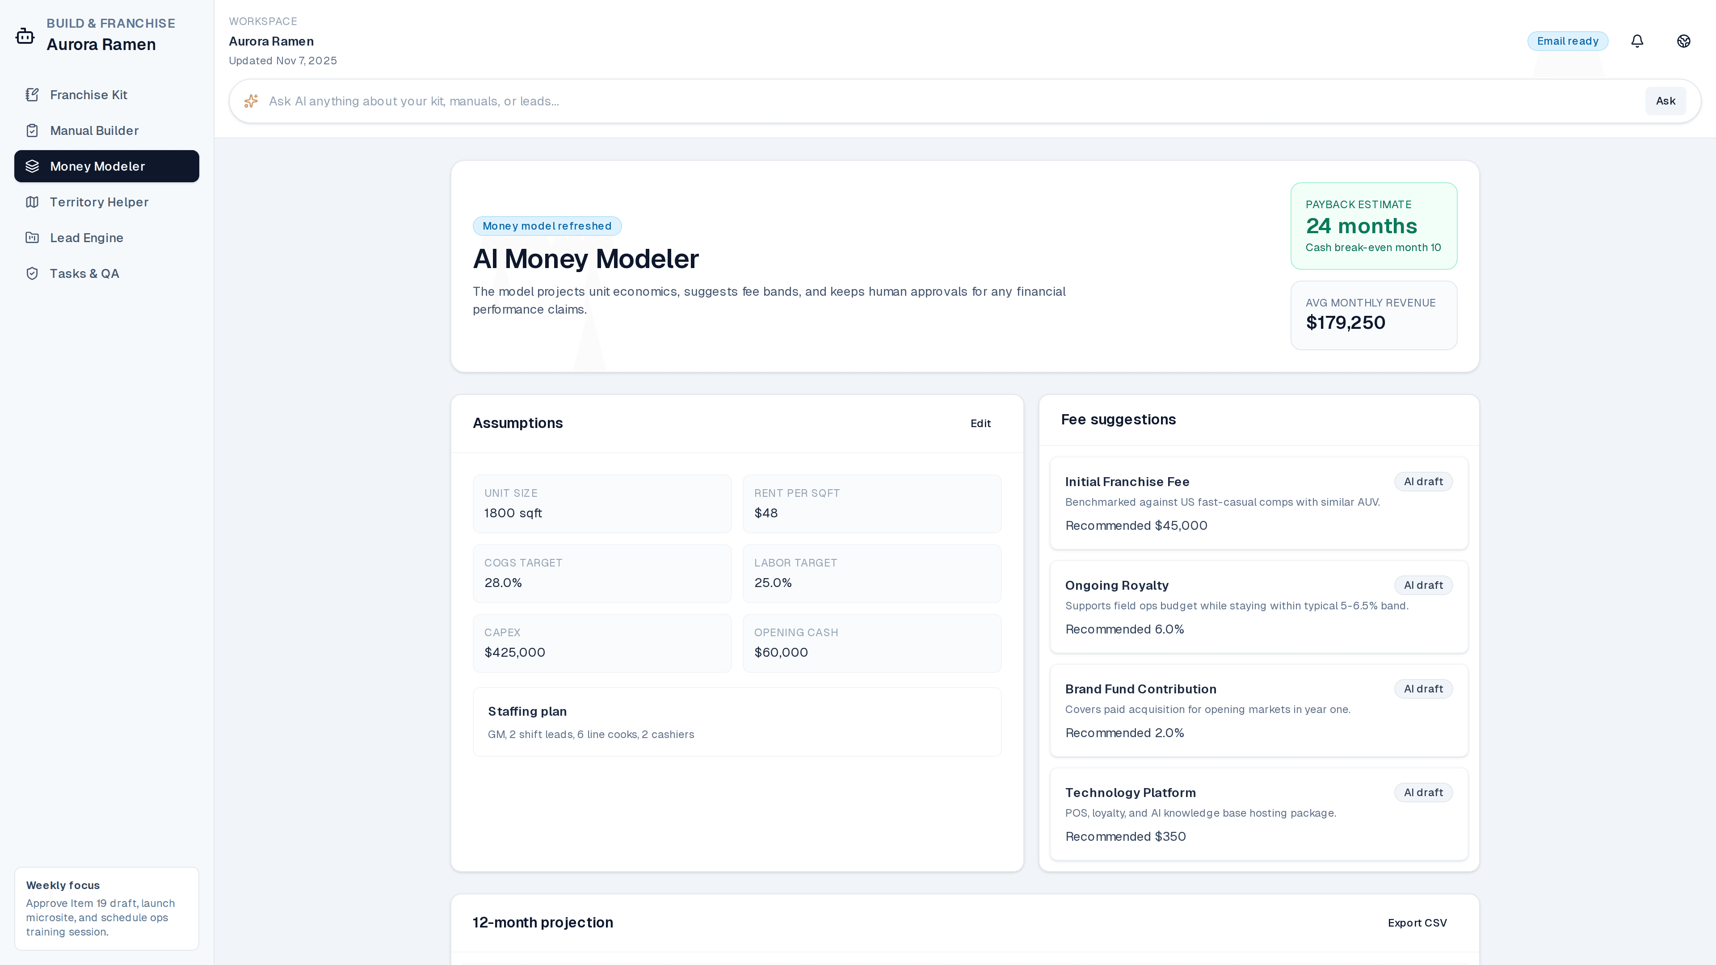Image resolution: width=1716 pixels, height=965 pixels.
Task: Open the Money model refreshed chip
Action: tap(546, 226)
